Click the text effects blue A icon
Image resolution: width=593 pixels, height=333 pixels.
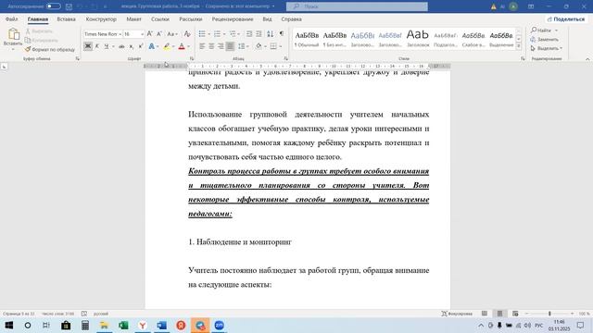point(152,46)
